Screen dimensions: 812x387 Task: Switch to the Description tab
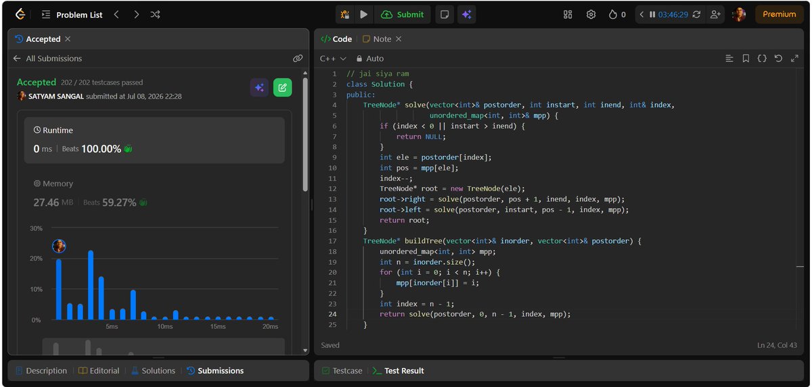click(41, 371)
